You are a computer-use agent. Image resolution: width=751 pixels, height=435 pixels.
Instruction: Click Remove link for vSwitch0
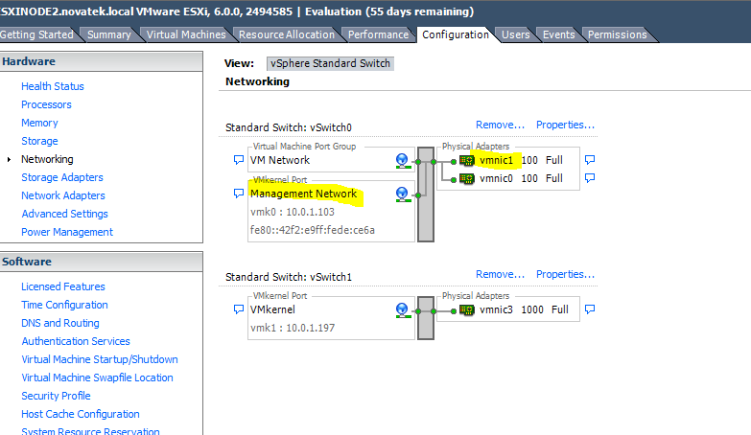(x=500, y=125)
